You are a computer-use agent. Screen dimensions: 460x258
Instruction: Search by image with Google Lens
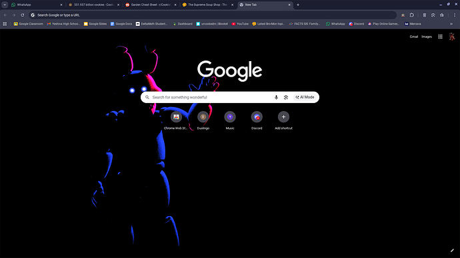[286, 97]
